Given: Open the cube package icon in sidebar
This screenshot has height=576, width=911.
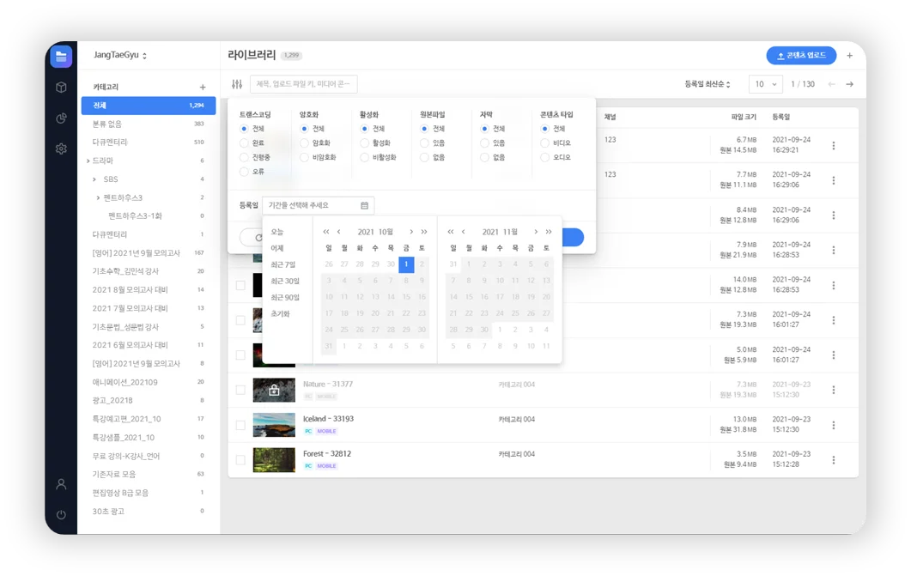Looking at the screenshot, I should (x=61, y=87).
